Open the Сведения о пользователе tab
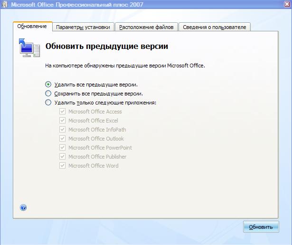Image resolution: width=292 pixels, height=245 pixels. (215, 27)
